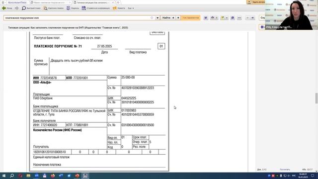Export the document to Word
Image resolution: width=318 pixels, height=179 pixels.
[206, 18]
